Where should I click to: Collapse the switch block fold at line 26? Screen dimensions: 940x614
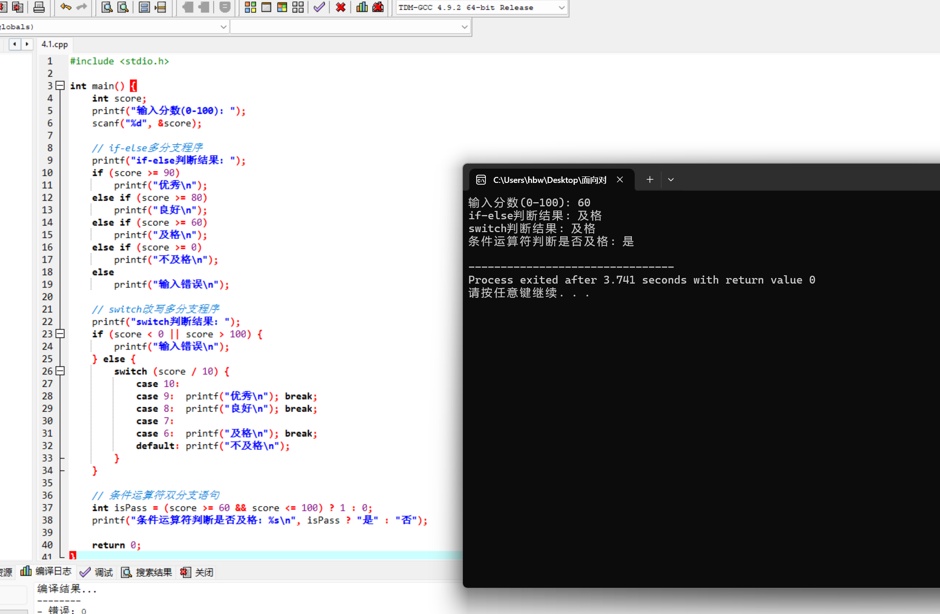point(60,371)
